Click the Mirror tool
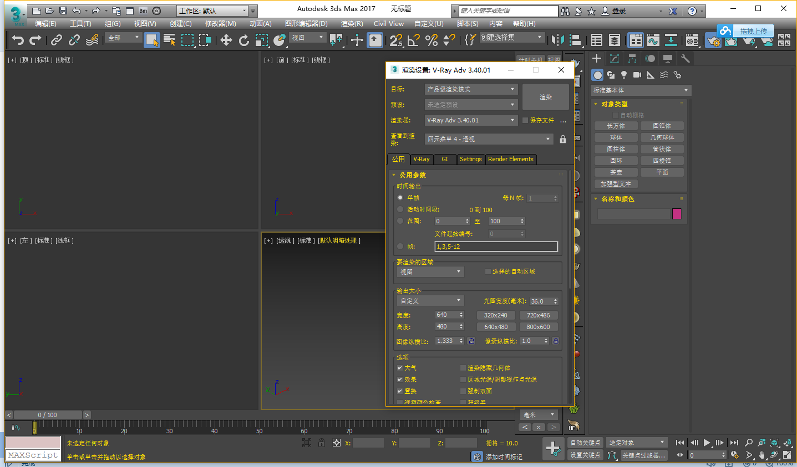Image resolution: width=797 pixels, height=467 pixels. point(558,40)
